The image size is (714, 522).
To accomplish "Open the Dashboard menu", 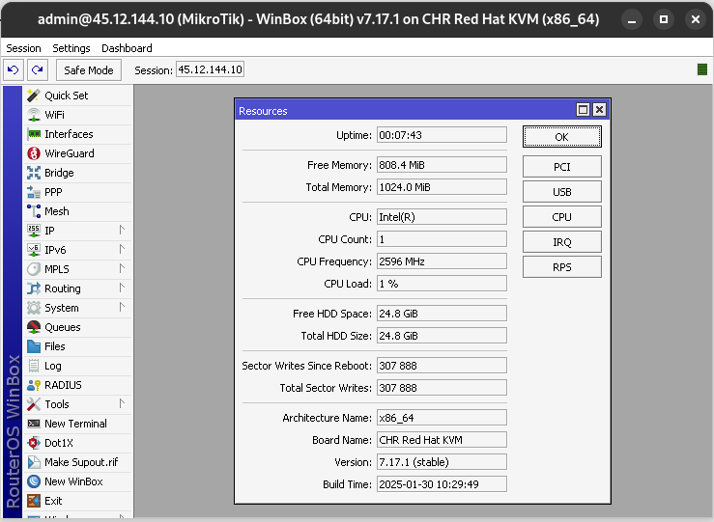I will (x=127, y=47).
